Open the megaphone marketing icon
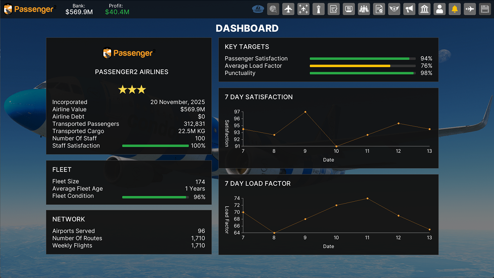This screenshot has height=278, width=494. coord(409,9)
